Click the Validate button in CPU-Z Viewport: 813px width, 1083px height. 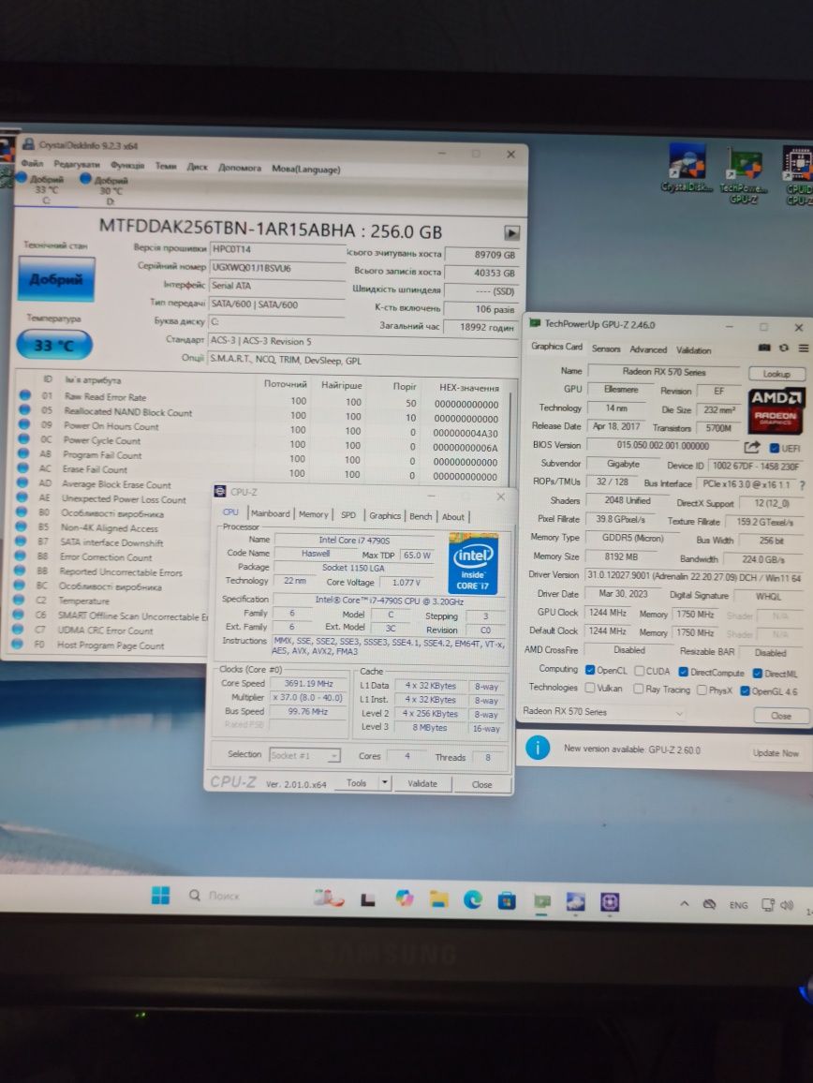pos(422,784)
